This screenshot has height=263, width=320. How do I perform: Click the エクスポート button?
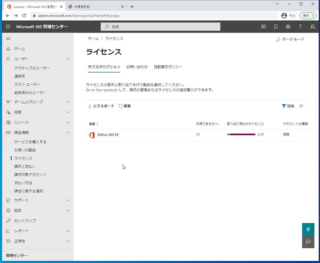[101, 106]
